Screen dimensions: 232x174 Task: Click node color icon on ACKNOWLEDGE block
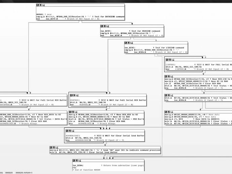(67, 131)
